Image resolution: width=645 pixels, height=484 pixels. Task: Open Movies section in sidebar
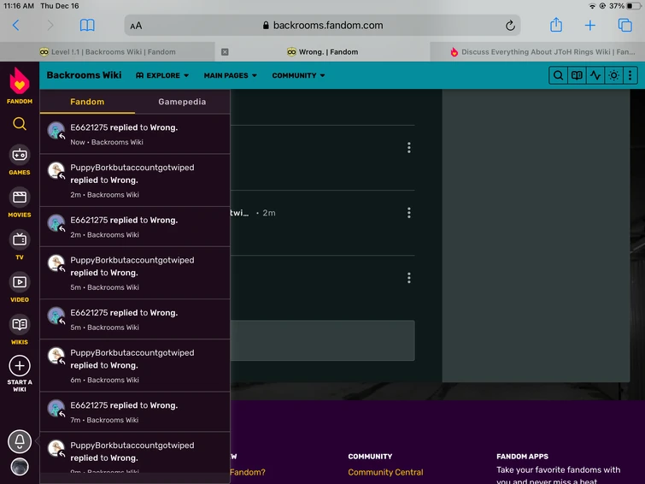[20, 203]
